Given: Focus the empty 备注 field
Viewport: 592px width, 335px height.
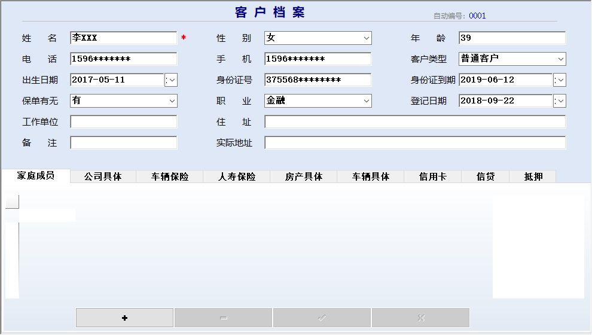Looking at the screenshot, I should 123,143.
